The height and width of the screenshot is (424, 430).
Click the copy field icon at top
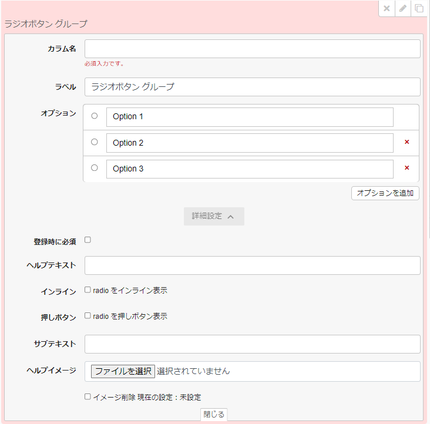coord(419,8)
